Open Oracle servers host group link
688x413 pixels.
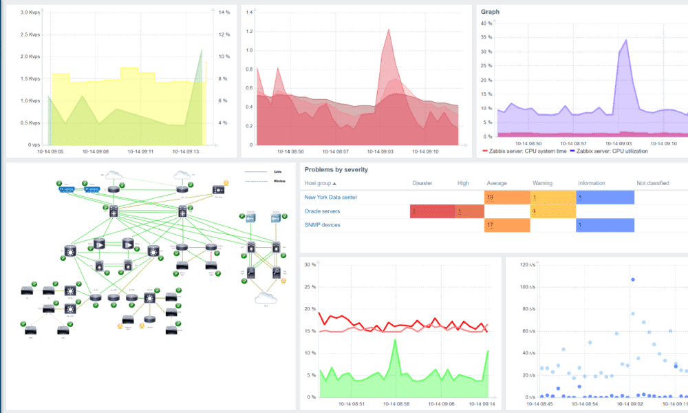pos(322,211)
